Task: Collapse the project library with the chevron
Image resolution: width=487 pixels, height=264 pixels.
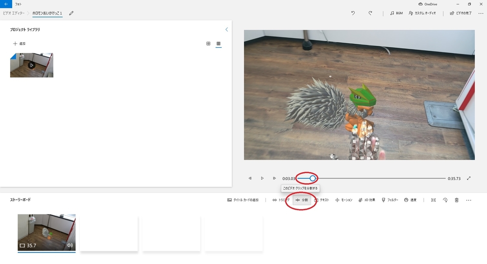Action: pyautogui.click(x=226, y=30)
